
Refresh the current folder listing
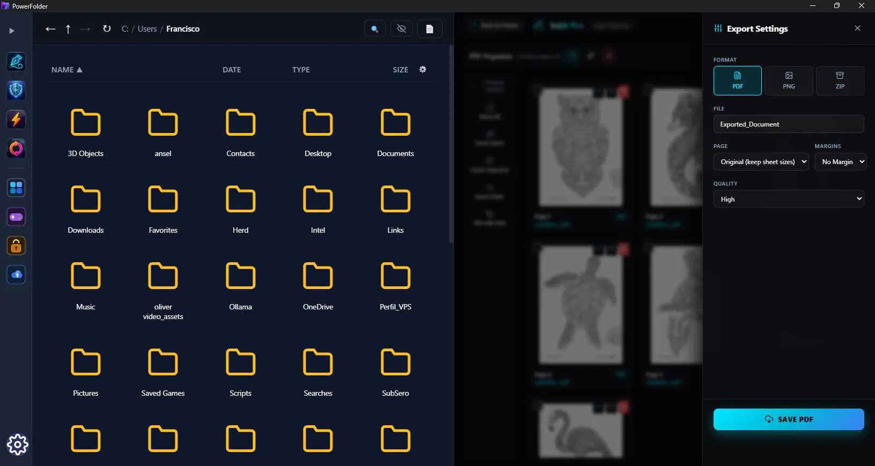tap(107, 29)
